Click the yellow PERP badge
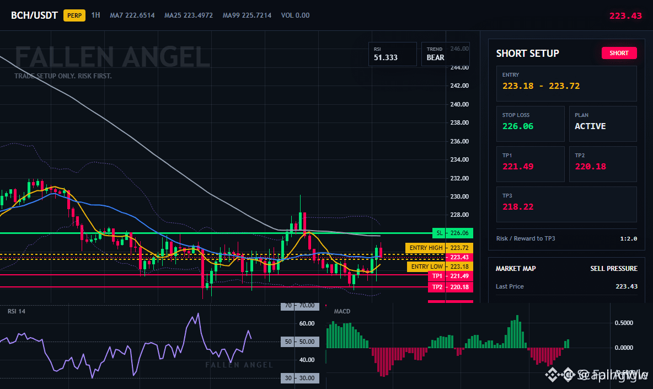 point(74,15)
